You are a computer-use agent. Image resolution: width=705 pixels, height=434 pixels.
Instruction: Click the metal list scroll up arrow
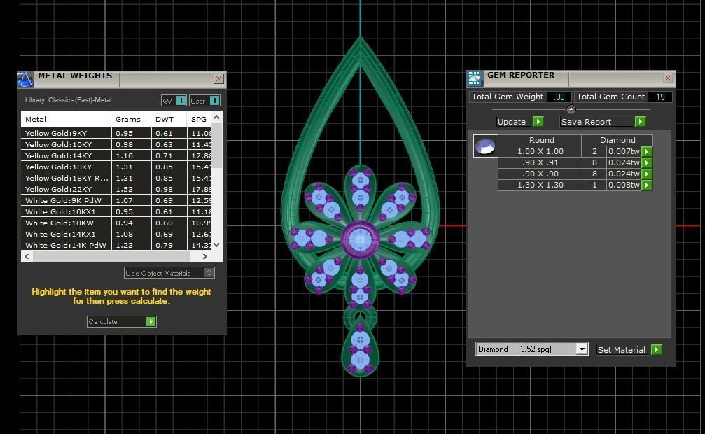coord(217,118)
